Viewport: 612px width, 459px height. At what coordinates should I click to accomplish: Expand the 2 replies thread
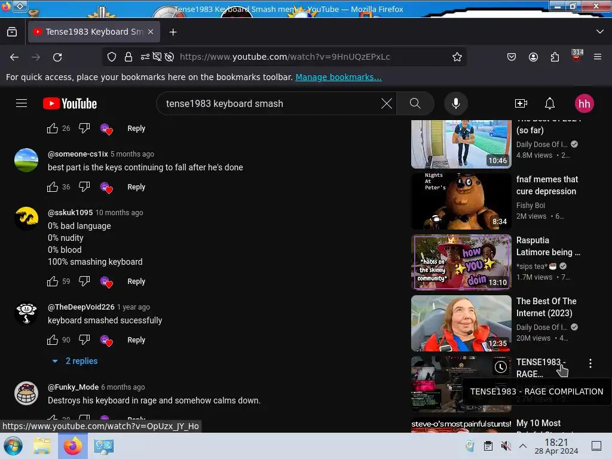(75, 361)
